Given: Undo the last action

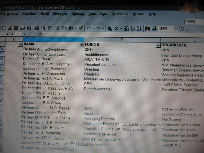Looking at the screenshot, I should pos(89,28).
